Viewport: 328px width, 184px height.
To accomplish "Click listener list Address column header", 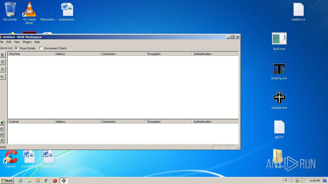I will click(77, 121).
